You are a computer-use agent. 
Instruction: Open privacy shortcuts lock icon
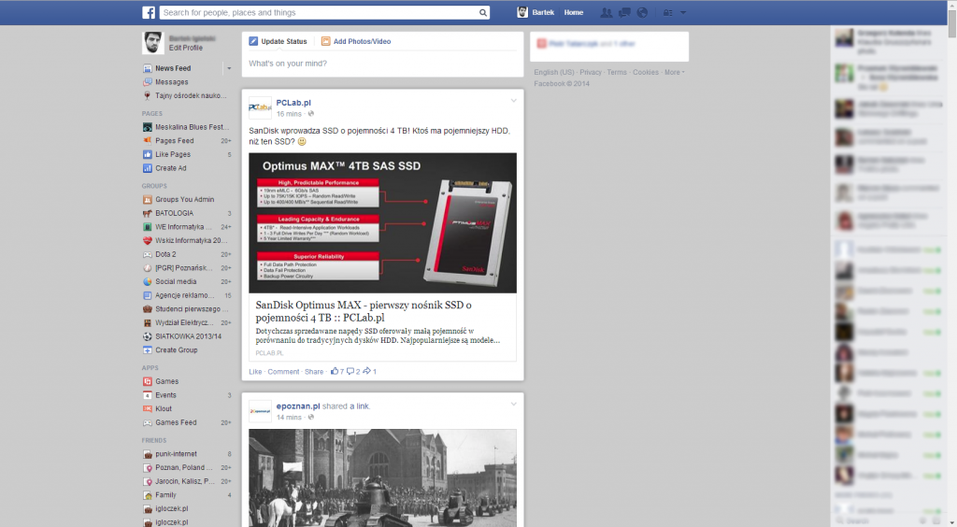point(667,12)
